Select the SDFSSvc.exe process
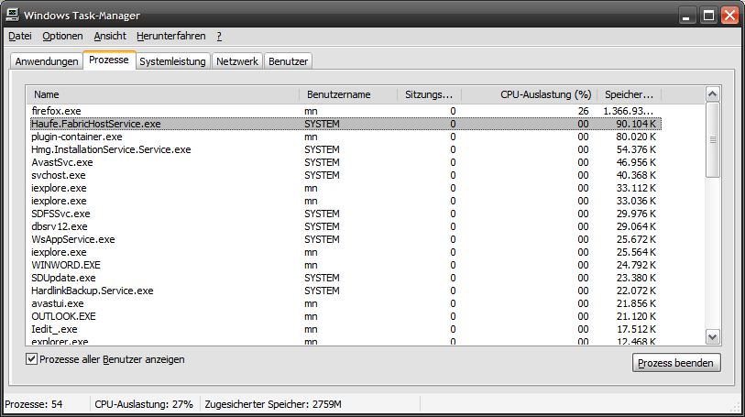 [x=344, y=214]
